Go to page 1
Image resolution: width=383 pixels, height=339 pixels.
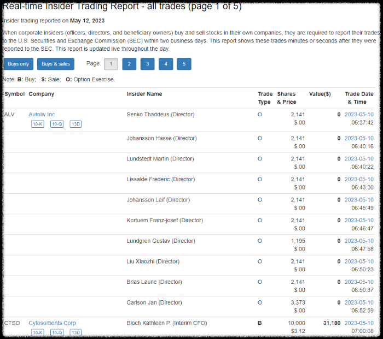coord(111,64)
